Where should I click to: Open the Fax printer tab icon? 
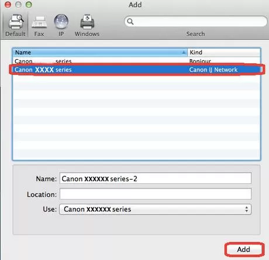coord(39,22)
